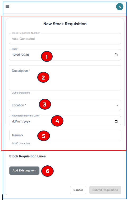Click the red marker number 1

tap(47, 56)
